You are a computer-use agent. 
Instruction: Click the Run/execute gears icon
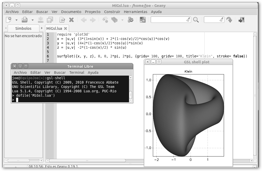pos(130,20)
